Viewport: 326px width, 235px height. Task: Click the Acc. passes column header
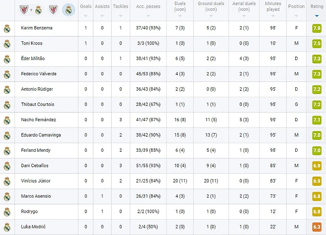(x=148, y=7)
